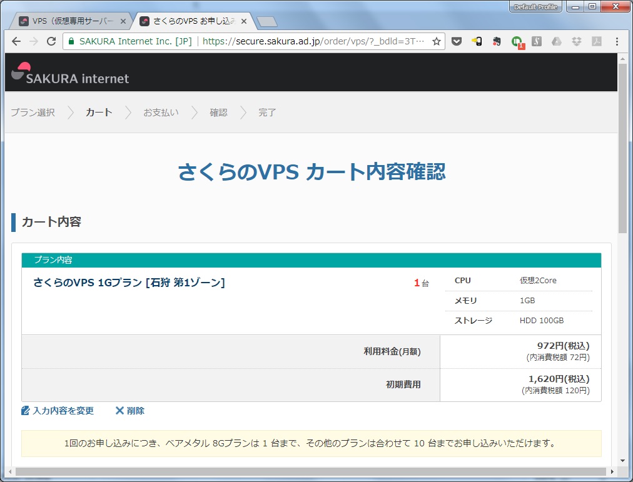Click the scroll up arrow
The height and width of the screenshot is (482, 633).
[x=622, y=59]
